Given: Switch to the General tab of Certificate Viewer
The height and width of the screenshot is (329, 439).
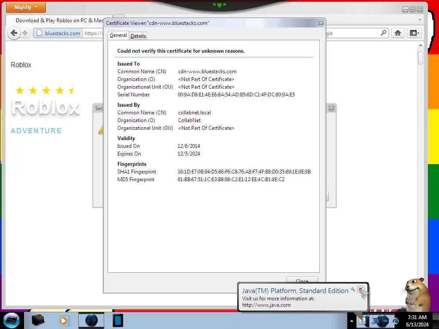Looking at the screenshot, I should [x=118, y=35].
